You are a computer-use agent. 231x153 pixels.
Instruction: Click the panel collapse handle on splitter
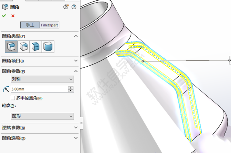(x=81, y=123)
